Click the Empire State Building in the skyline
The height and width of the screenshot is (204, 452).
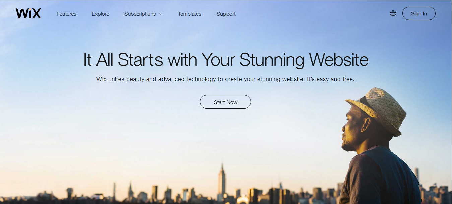click(x=222, y=181)
